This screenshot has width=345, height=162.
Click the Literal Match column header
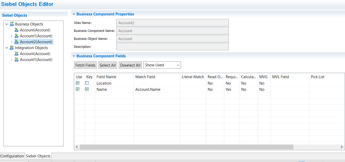point(193,77)
